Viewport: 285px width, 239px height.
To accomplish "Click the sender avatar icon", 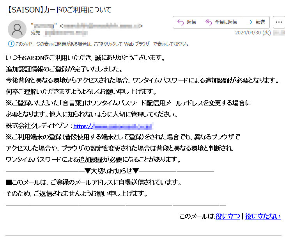I will [17, 29].
